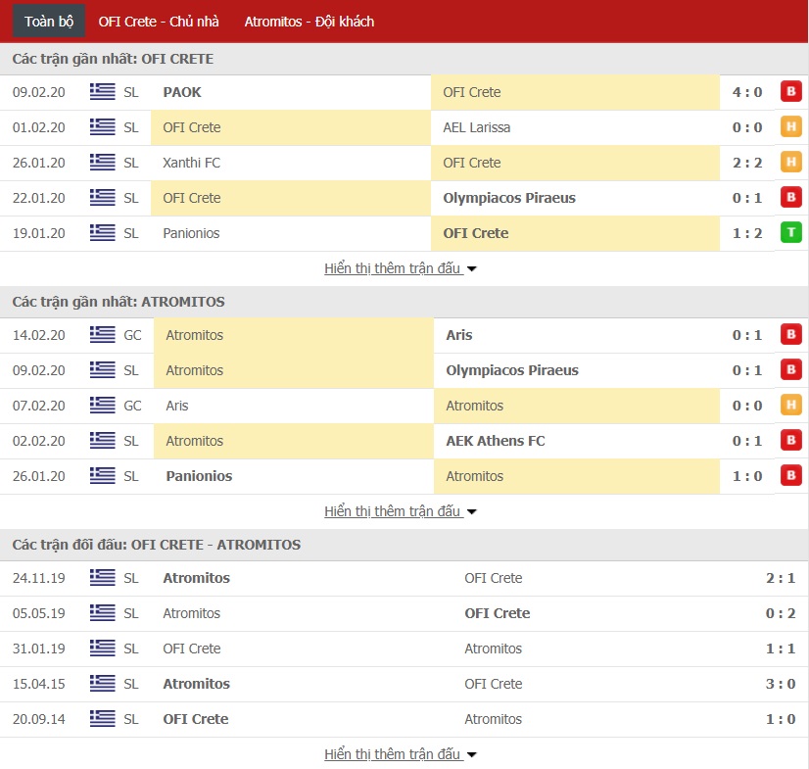Click the AEK Athens FC team name
Screen dimensions: 809x769
point(496,441)
